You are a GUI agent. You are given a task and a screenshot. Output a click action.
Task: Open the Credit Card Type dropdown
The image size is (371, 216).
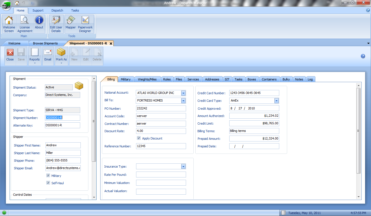tap(276, 101)
